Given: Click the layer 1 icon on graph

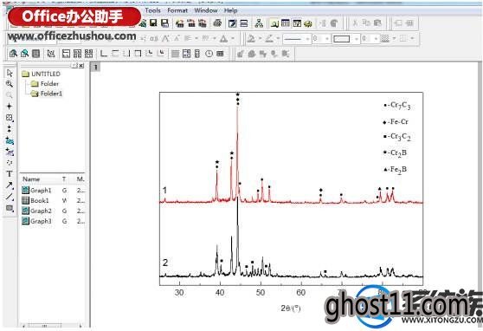Looking at the screenshot, I should tap(96, 67).
